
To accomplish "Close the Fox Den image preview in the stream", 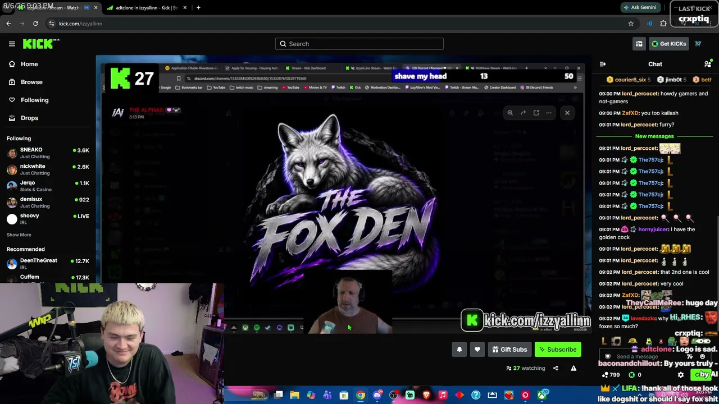I will 567,113.
